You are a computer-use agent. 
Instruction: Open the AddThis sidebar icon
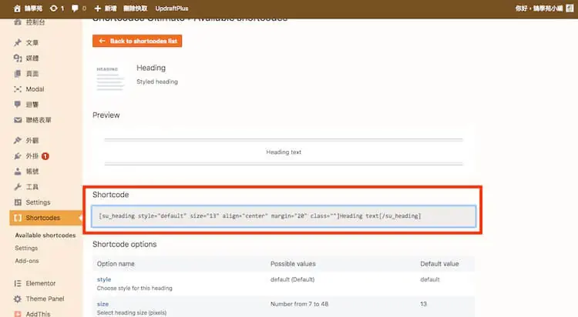17,314
